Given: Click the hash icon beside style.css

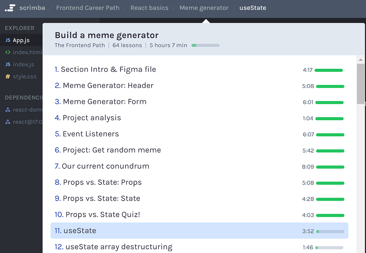Looking at the screenshot, I should coord(8,77).
